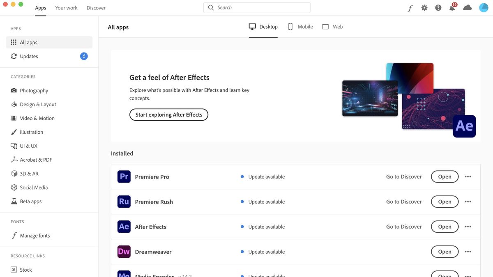
Task: Open the Social Media category
Action: (33, 187)
